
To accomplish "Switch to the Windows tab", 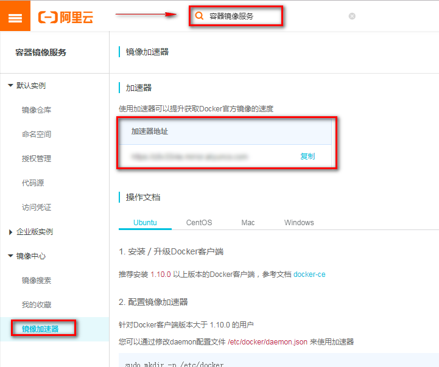I will pyautogui.click(x=299, y=223).
